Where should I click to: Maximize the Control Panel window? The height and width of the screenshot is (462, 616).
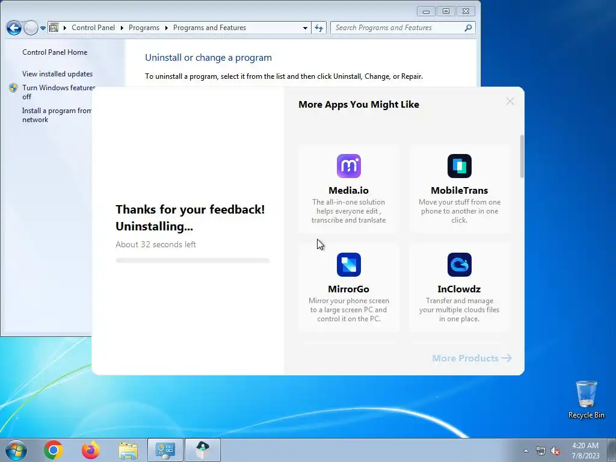tap(446, 11)
